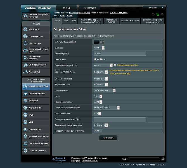
Task: Click the SSID network name field
Action: pos(120,54)
